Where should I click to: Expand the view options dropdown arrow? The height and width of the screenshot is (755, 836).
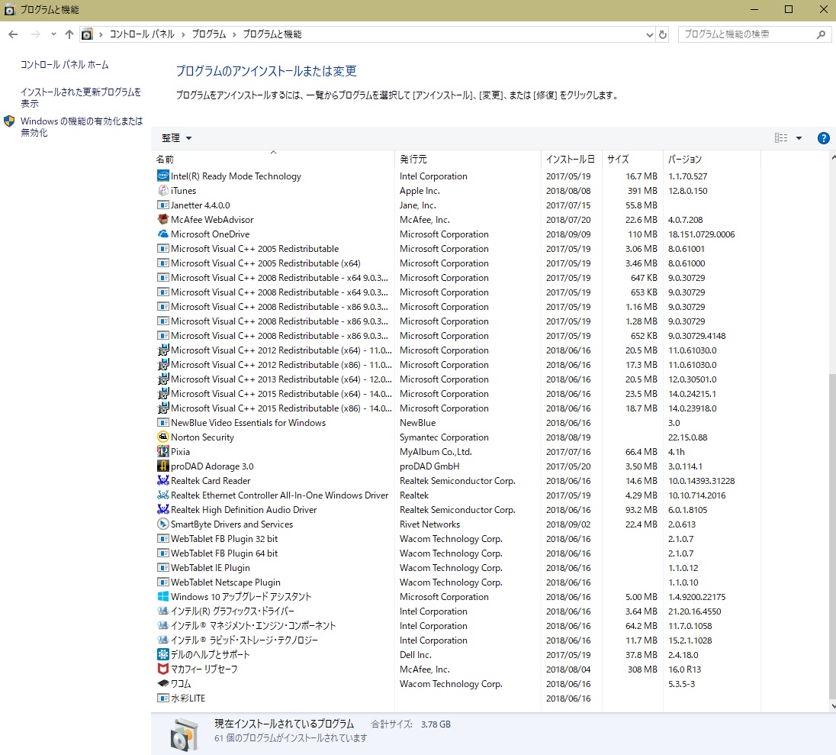(x=799, y=138)
